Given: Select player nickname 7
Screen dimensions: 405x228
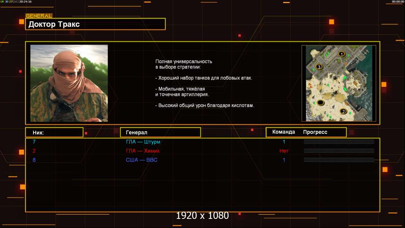Looking at the screenshot, I should coord(34,141).
